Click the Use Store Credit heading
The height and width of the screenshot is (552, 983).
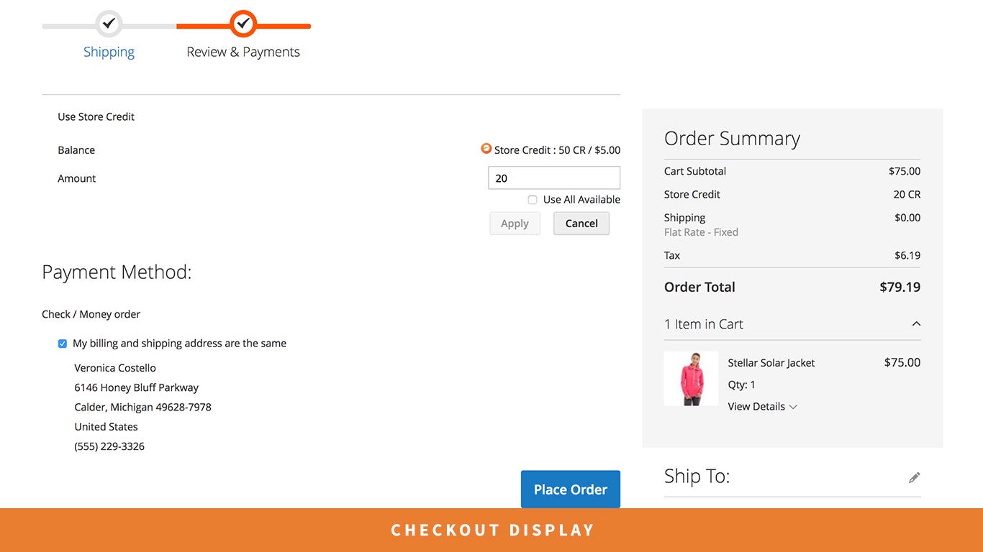[96, 116]
